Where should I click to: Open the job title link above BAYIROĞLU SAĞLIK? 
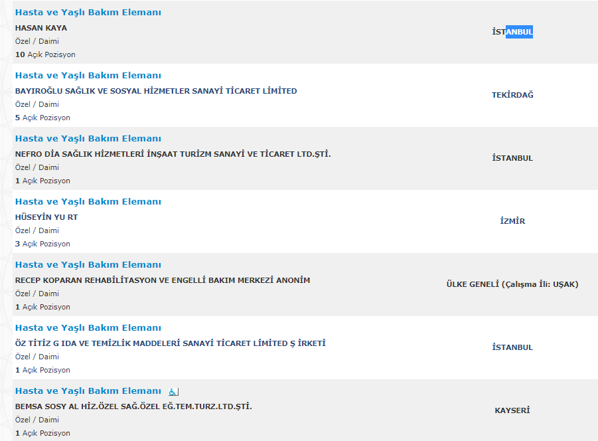click(88, 76)
